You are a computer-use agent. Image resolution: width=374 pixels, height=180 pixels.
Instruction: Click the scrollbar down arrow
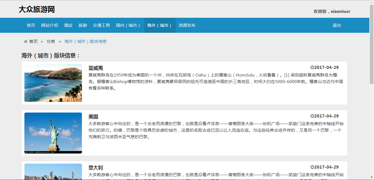click(x=372, y=178)
